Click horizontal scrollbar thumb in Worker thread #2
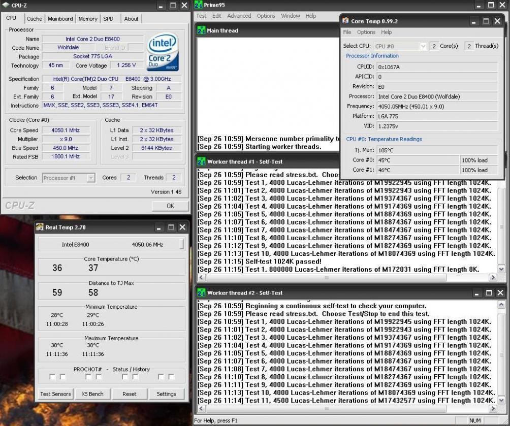Viewport: 510px width, 426px height. tap(326, 408)
